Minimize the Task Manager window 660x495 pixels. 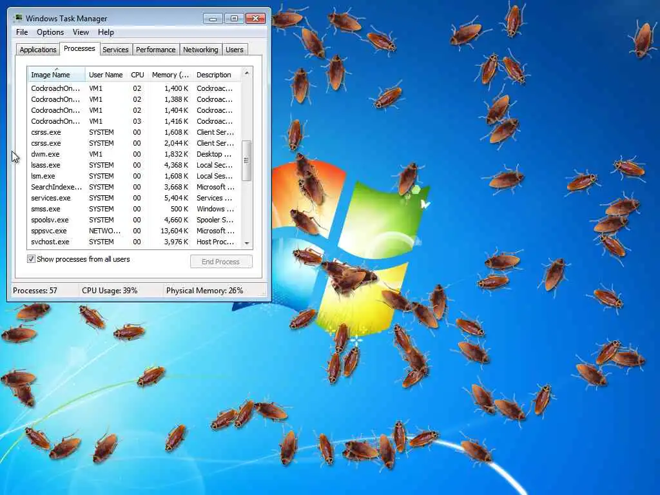[213, 19]
